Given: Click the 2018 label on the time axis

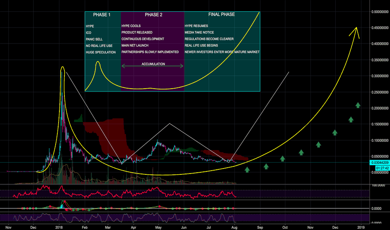Looking at the screenshot, I should tap(59, 227).
